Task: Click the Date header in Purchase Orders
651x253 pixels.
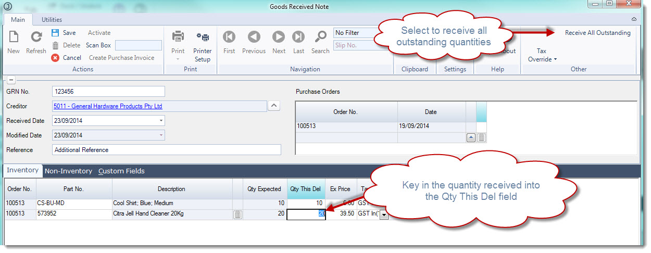Action: [x=431, y=112]
